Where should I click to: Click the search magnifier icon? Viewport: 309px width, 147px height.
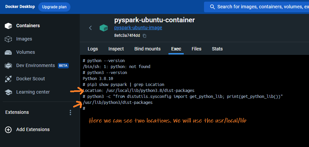click(212, 7)
